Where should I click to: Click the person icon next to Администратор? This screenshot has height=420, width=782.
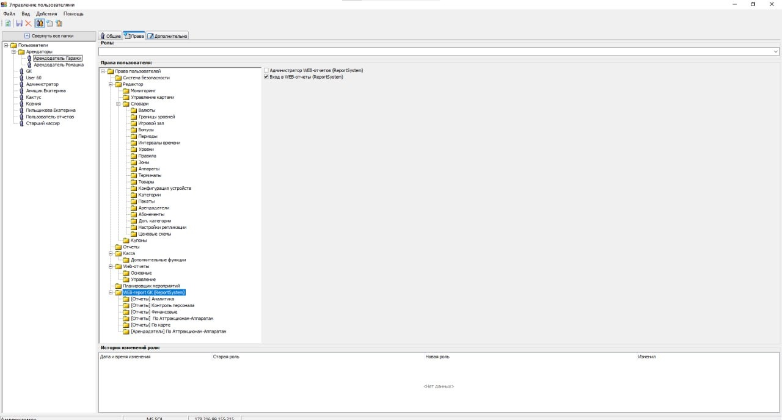click(x=21, y=84)
